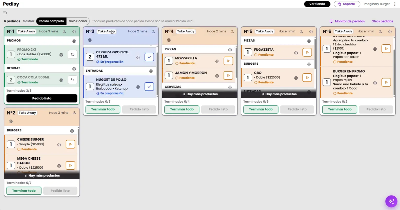Click Terminar todo for order N°3

103,109
